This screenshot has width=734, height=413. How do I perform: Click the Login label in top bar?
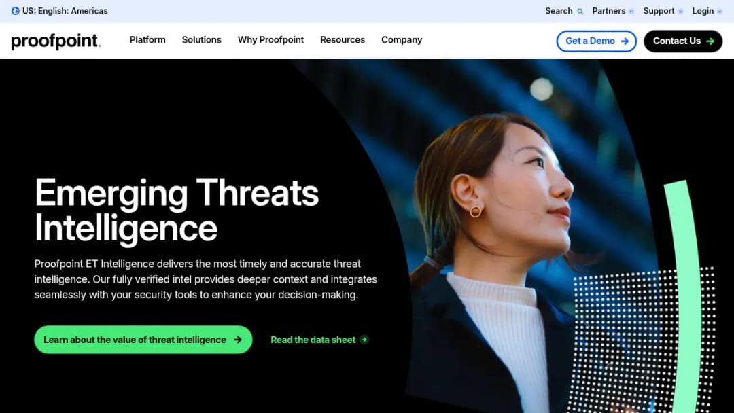[703, 11]
